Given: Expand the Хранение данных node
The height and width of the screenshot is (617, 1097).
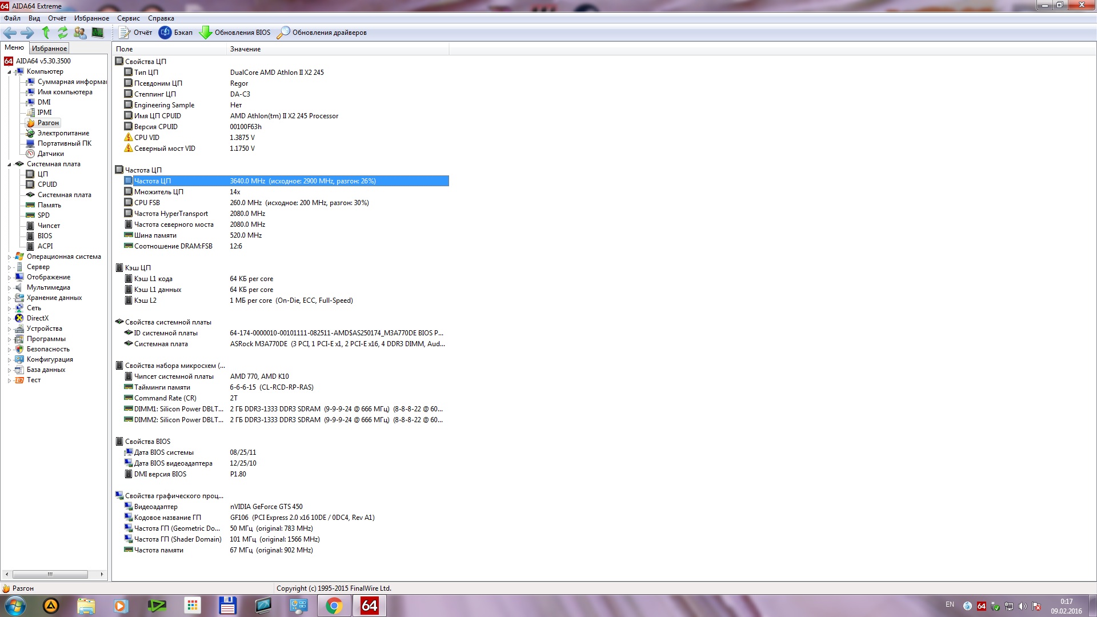Looking at the screenshot, I should [x=9, y=298].
